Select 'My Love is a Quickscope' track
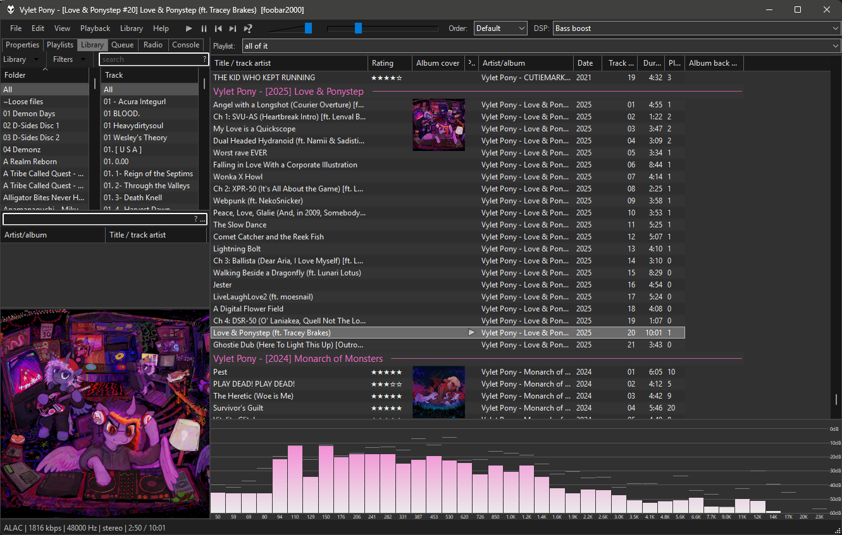The height and width of the screenshot is (535, 842). [x=448, y=129]
